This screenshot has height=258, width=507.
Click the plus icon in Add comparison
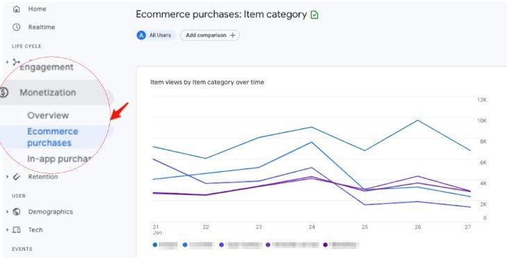point(233,35)
